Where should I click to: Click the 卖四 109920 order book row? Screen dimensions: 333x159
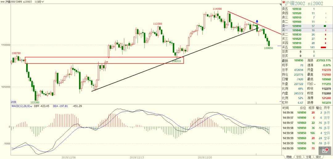click(x=307, y=13)
